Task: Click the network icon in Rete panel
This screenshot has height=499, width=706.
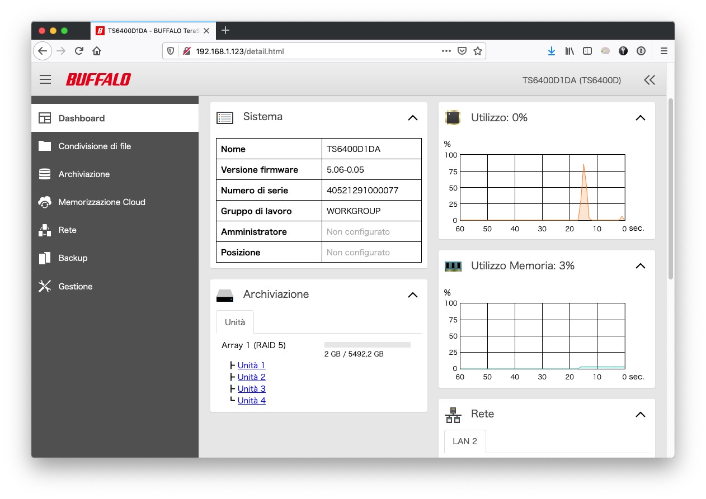Action: [453, 415]
